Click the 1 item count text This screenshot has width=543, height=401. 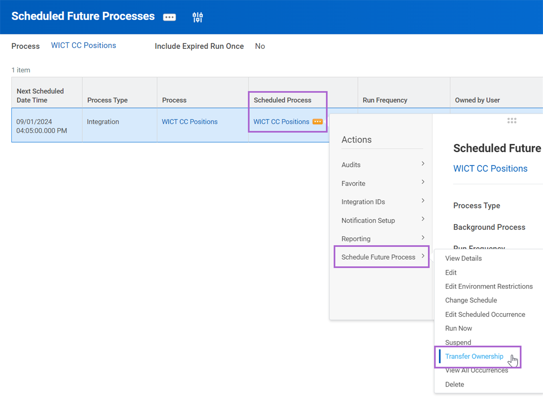(21, 70)
